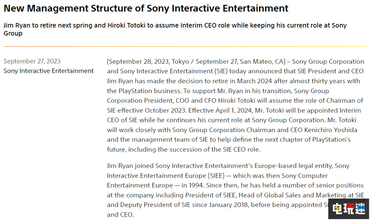The image size is (370, 220).
Task: Click 'PlayStation's' in the first paragraph
Action: click(330, 140)
